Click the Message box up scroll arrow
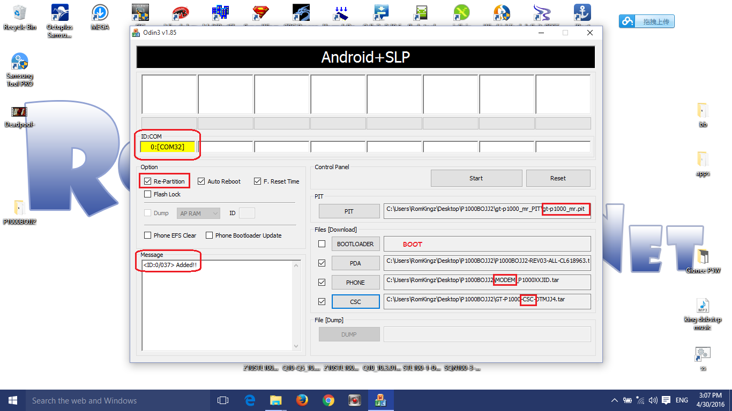 (x=297, y=265)
